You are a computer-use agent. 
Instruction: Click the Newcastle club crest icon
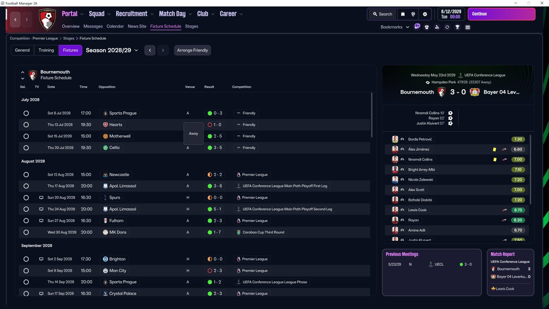pos(106,175)
